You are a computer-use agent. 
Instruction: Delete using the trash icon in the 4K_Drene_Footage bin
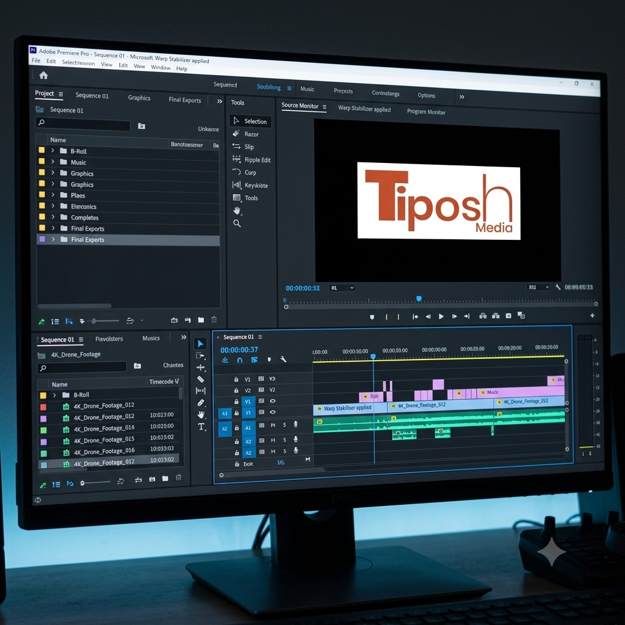179,477
